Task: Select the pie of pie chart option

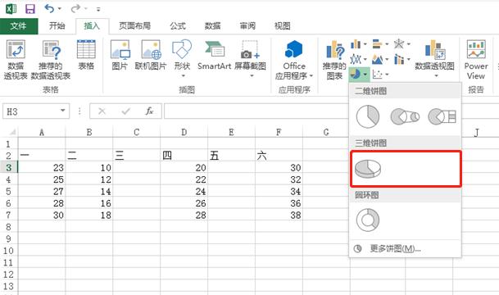Action: point(405,117)
